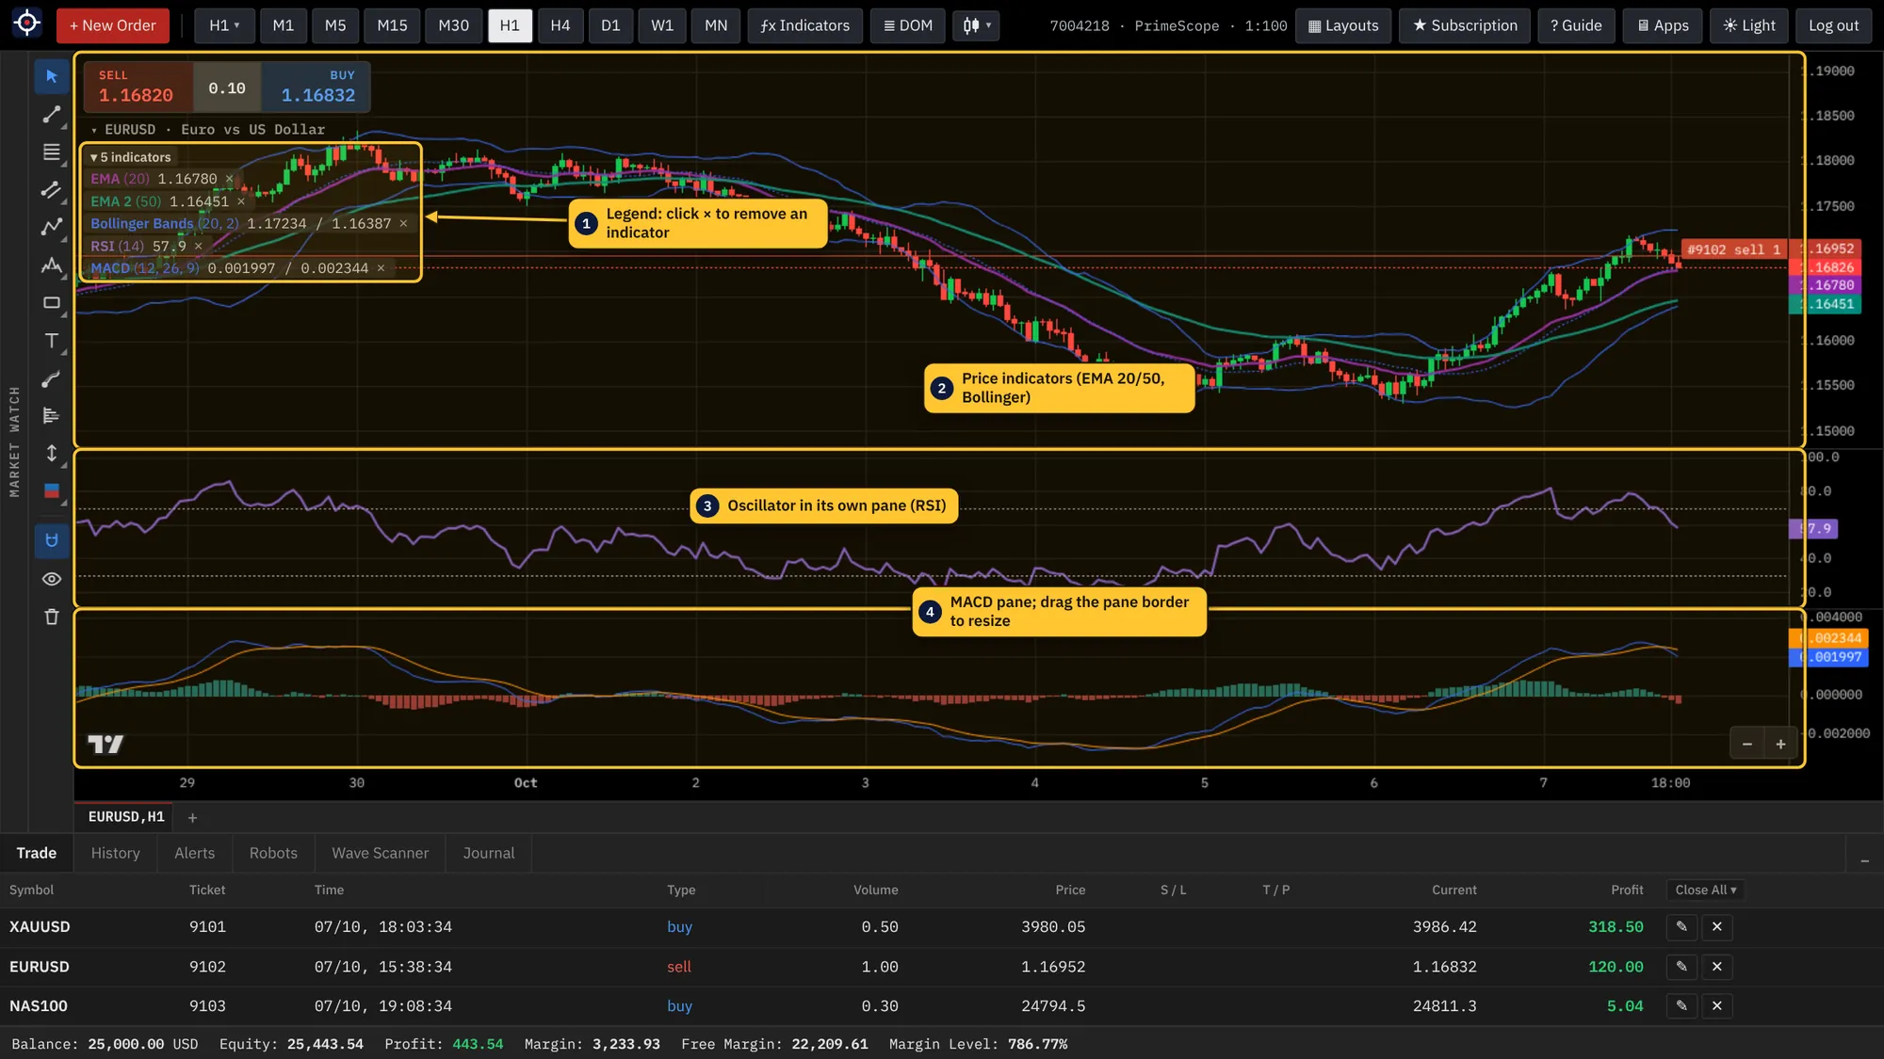Choose the wave pattern tool
The width and height of the screenshot is (1884, 1059).
(52, 265)
